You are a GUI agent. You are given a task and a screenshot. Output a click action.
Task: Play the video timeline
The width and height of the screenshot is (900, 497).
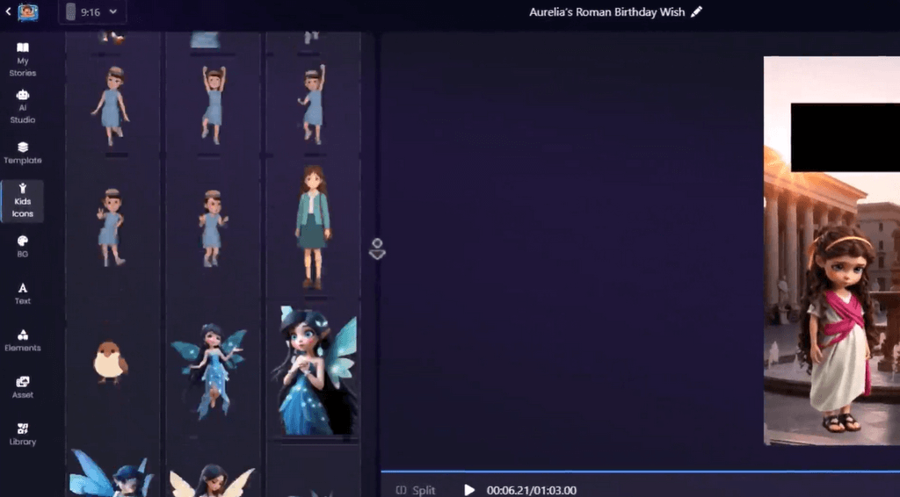[469, 490]
